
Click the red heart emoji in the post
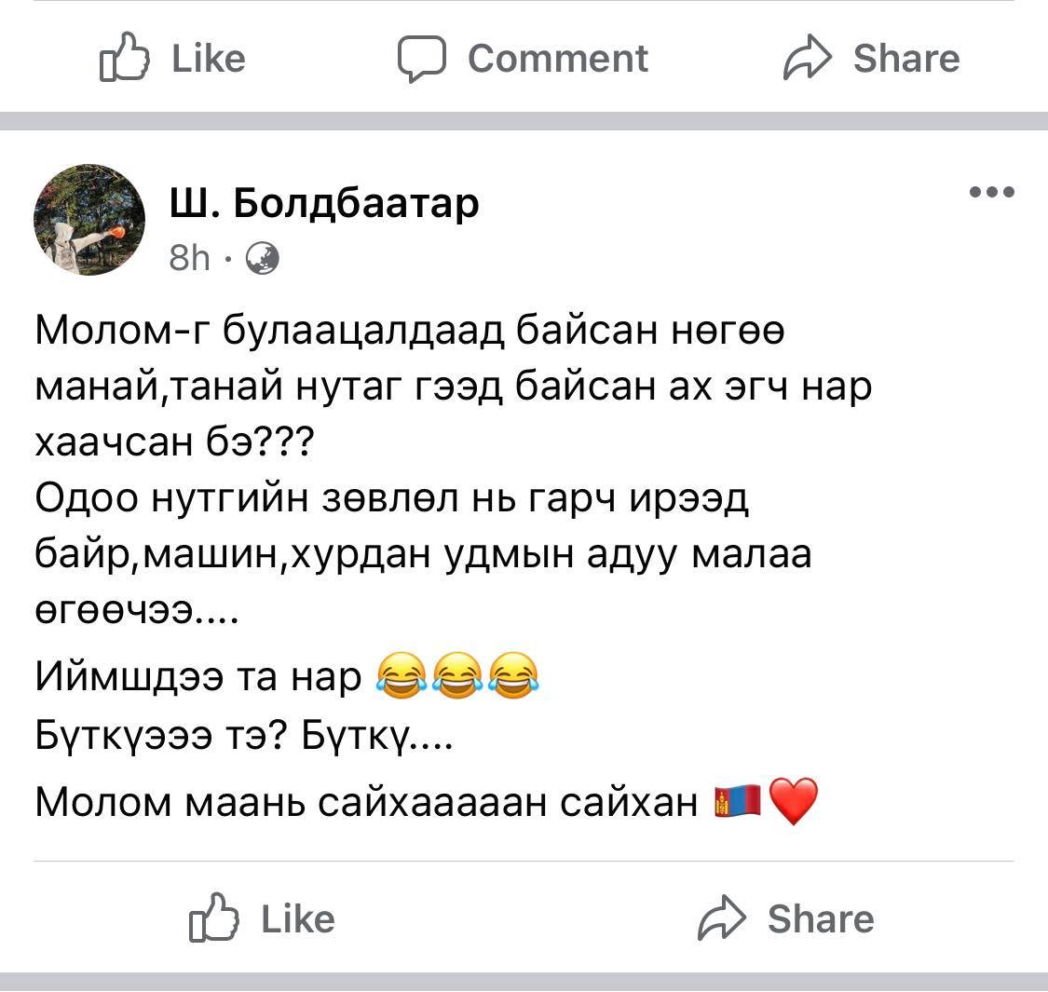(795, 801)
